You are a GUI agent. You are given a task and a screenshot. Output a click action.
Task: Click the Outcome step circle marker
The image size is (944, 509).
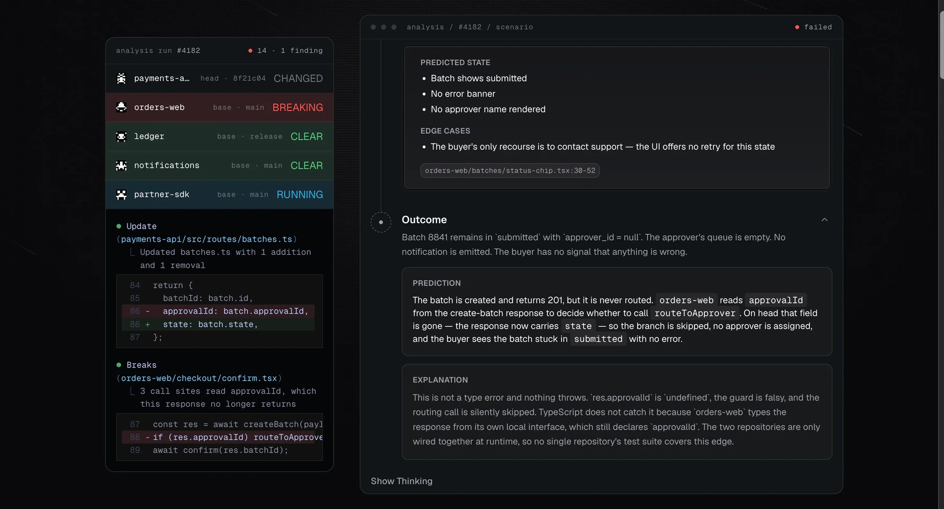pyautogui.click(x=381, y=222)
